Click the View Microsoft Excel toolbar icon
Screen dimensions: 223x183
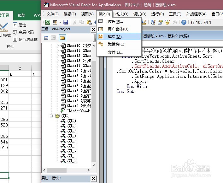tap(48, 22)
